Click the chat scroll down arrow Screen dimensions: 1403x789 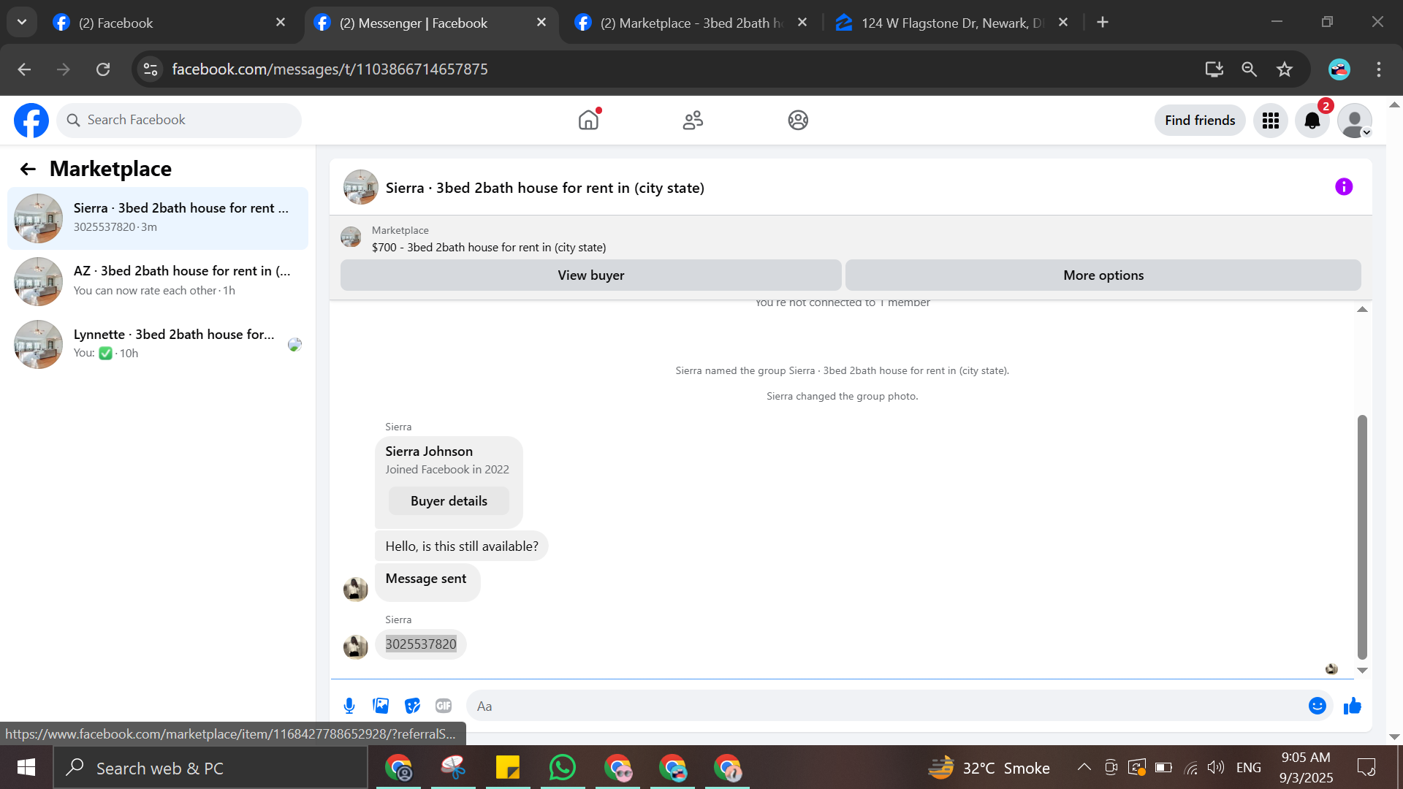point(1362,671)
